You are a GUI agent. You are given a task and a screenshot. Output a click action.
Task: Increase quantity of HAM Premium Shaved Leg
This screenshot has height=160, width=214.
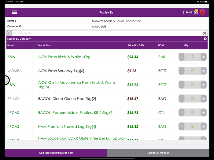(203, 126)
